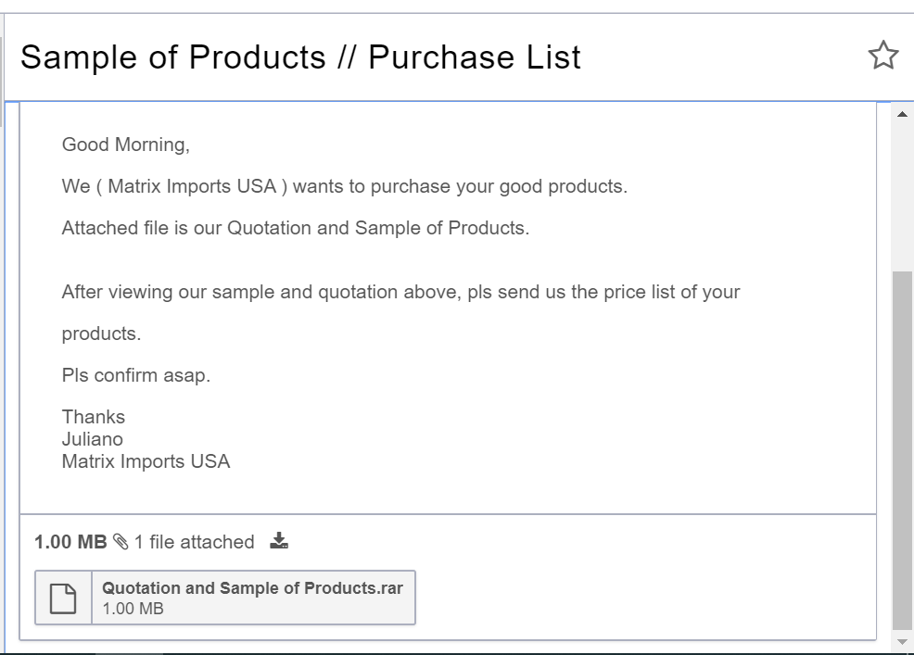Screen dimensions: 914x655
Task: Click the "Thanks" closing line
Action: [93, 417]
